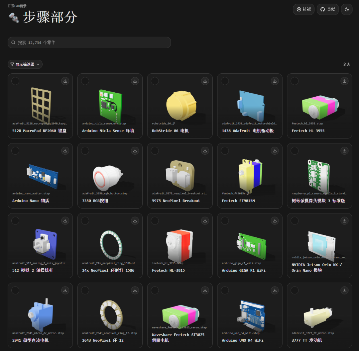
Task: Download the Raspberry Pi camera module 3
Action: point(344,151)
